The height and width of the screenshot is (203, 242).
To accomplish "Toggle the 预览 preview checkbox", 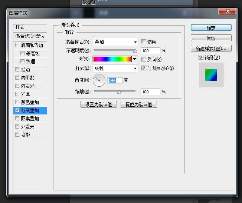I will (x=201, y=57).
